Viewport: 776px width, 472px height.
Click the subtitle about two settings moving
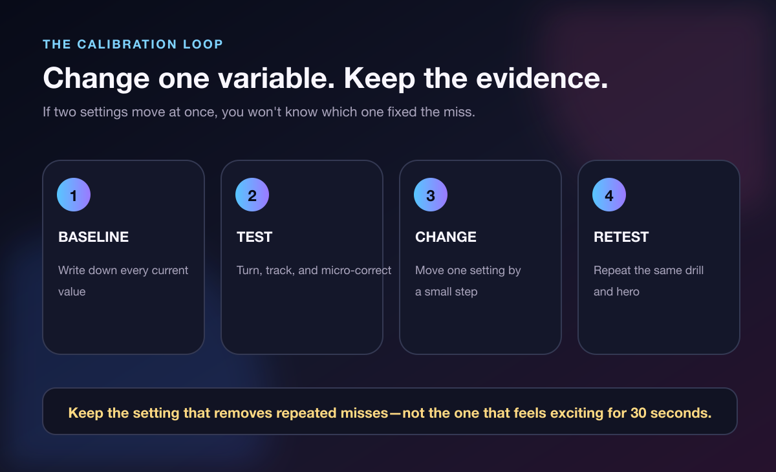[x=259, y=112]
